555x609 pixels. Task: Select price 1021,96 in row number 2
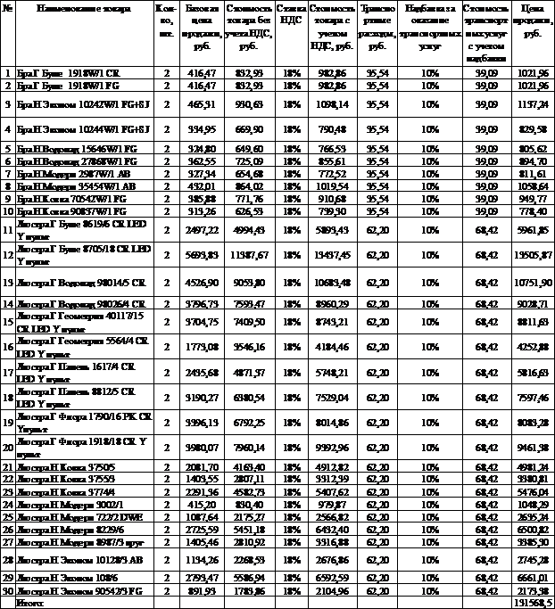[533, 86]
